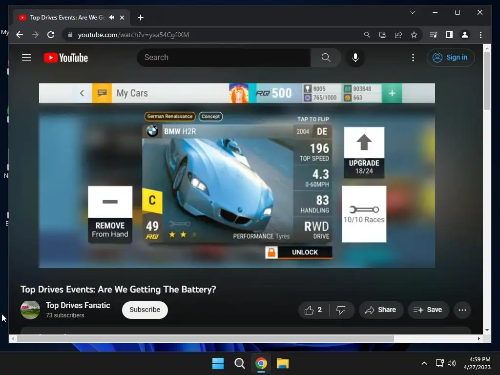
Task: Open media controls in Chrome toolbar
Action: point(434,35)
